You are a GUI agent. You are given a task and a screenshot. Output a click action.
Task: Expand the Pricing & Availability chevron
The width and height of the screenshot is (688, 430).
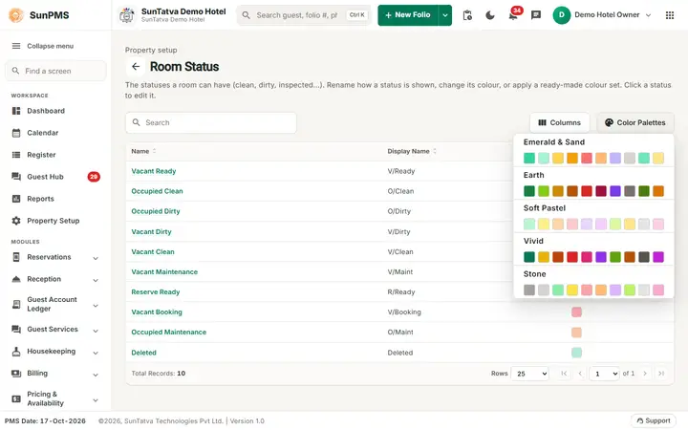[x=96, y=400]
